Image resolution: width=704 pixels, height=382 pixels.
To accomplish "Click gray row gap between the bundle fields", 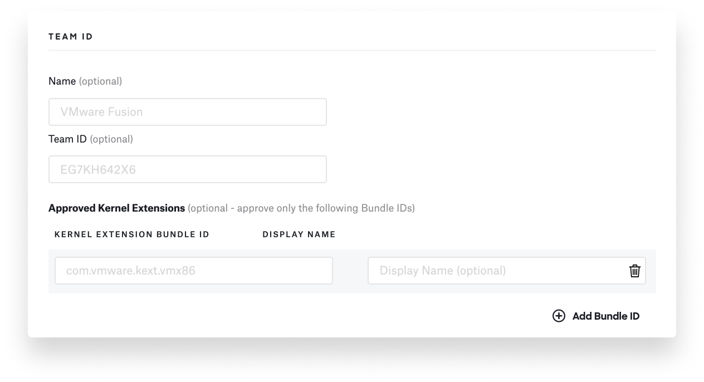I will 350,271.
